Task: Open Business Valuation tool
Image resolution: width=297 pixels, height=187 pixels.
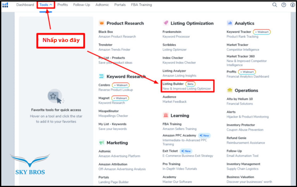Action: click(x=240, y=177)
